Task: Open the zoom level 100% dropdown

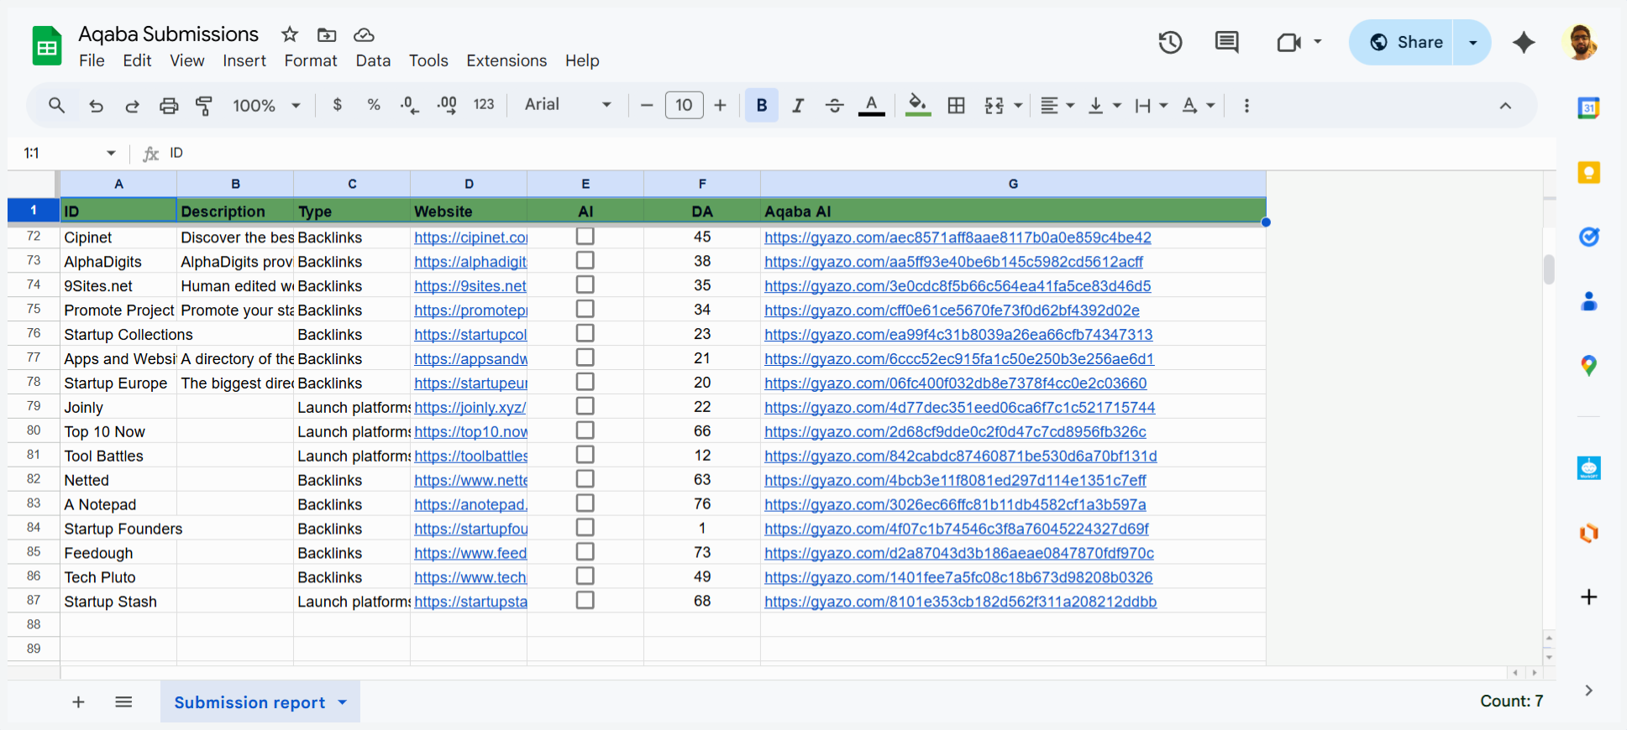Action: 266,106
